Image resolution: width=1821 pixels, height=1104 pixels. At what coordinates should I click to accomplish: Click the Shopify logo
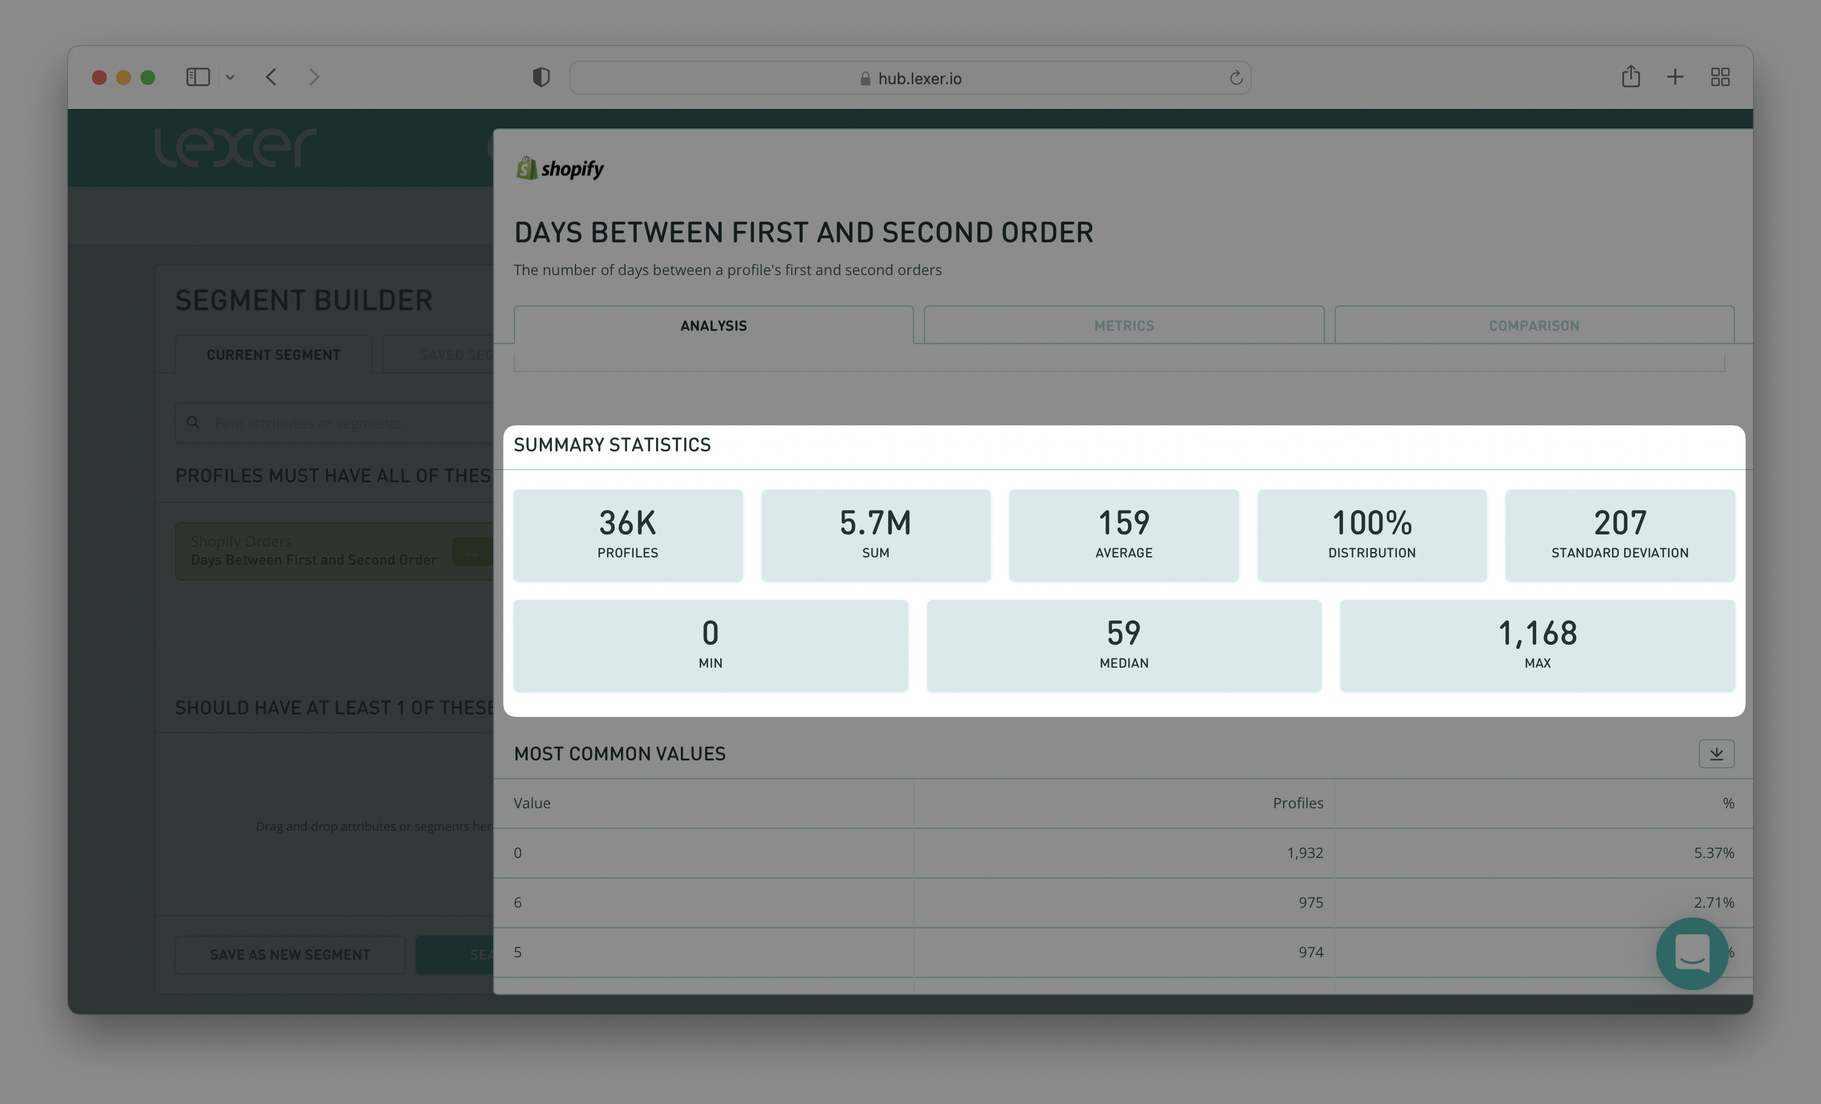click(x=560, y=168)
